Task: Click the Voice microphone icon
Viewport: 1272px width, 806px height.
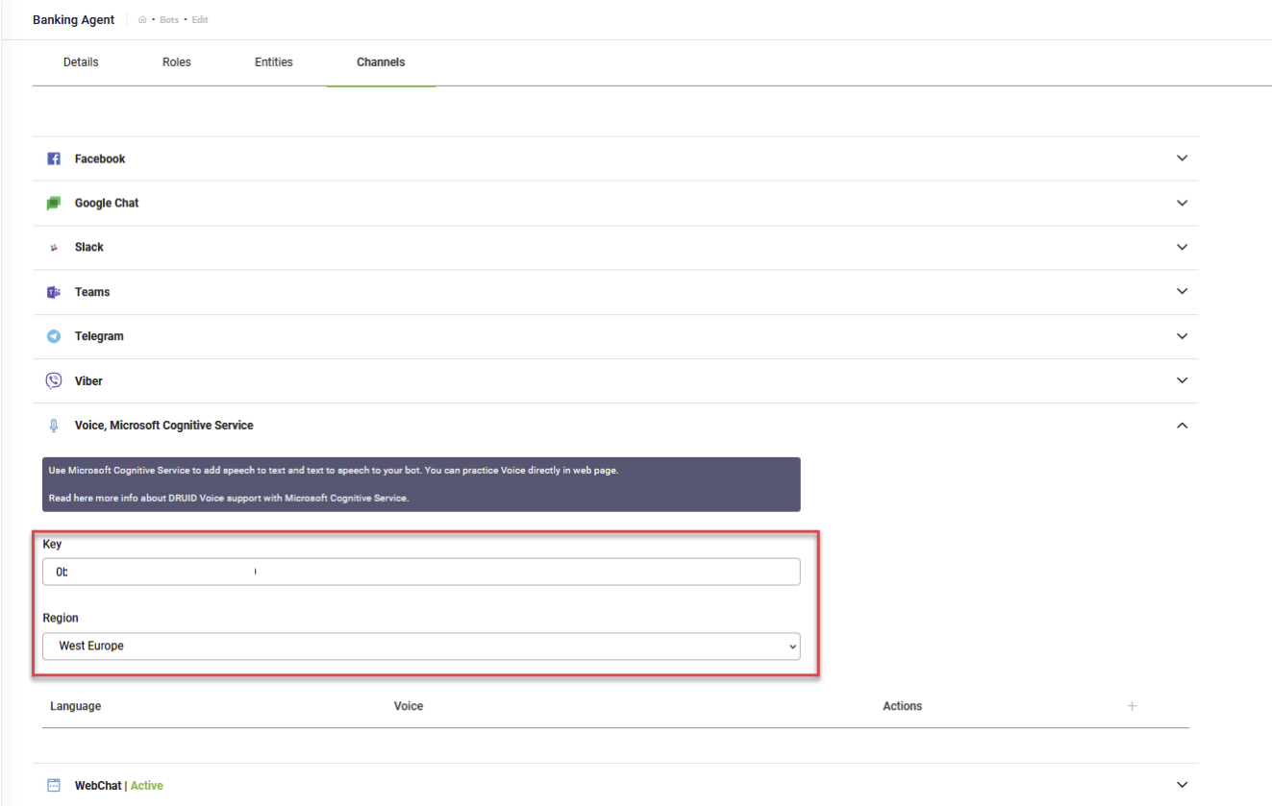Action: pyautogui.click(x=54, y=425)
